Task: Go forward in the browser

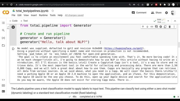Action: click(7, 5)
